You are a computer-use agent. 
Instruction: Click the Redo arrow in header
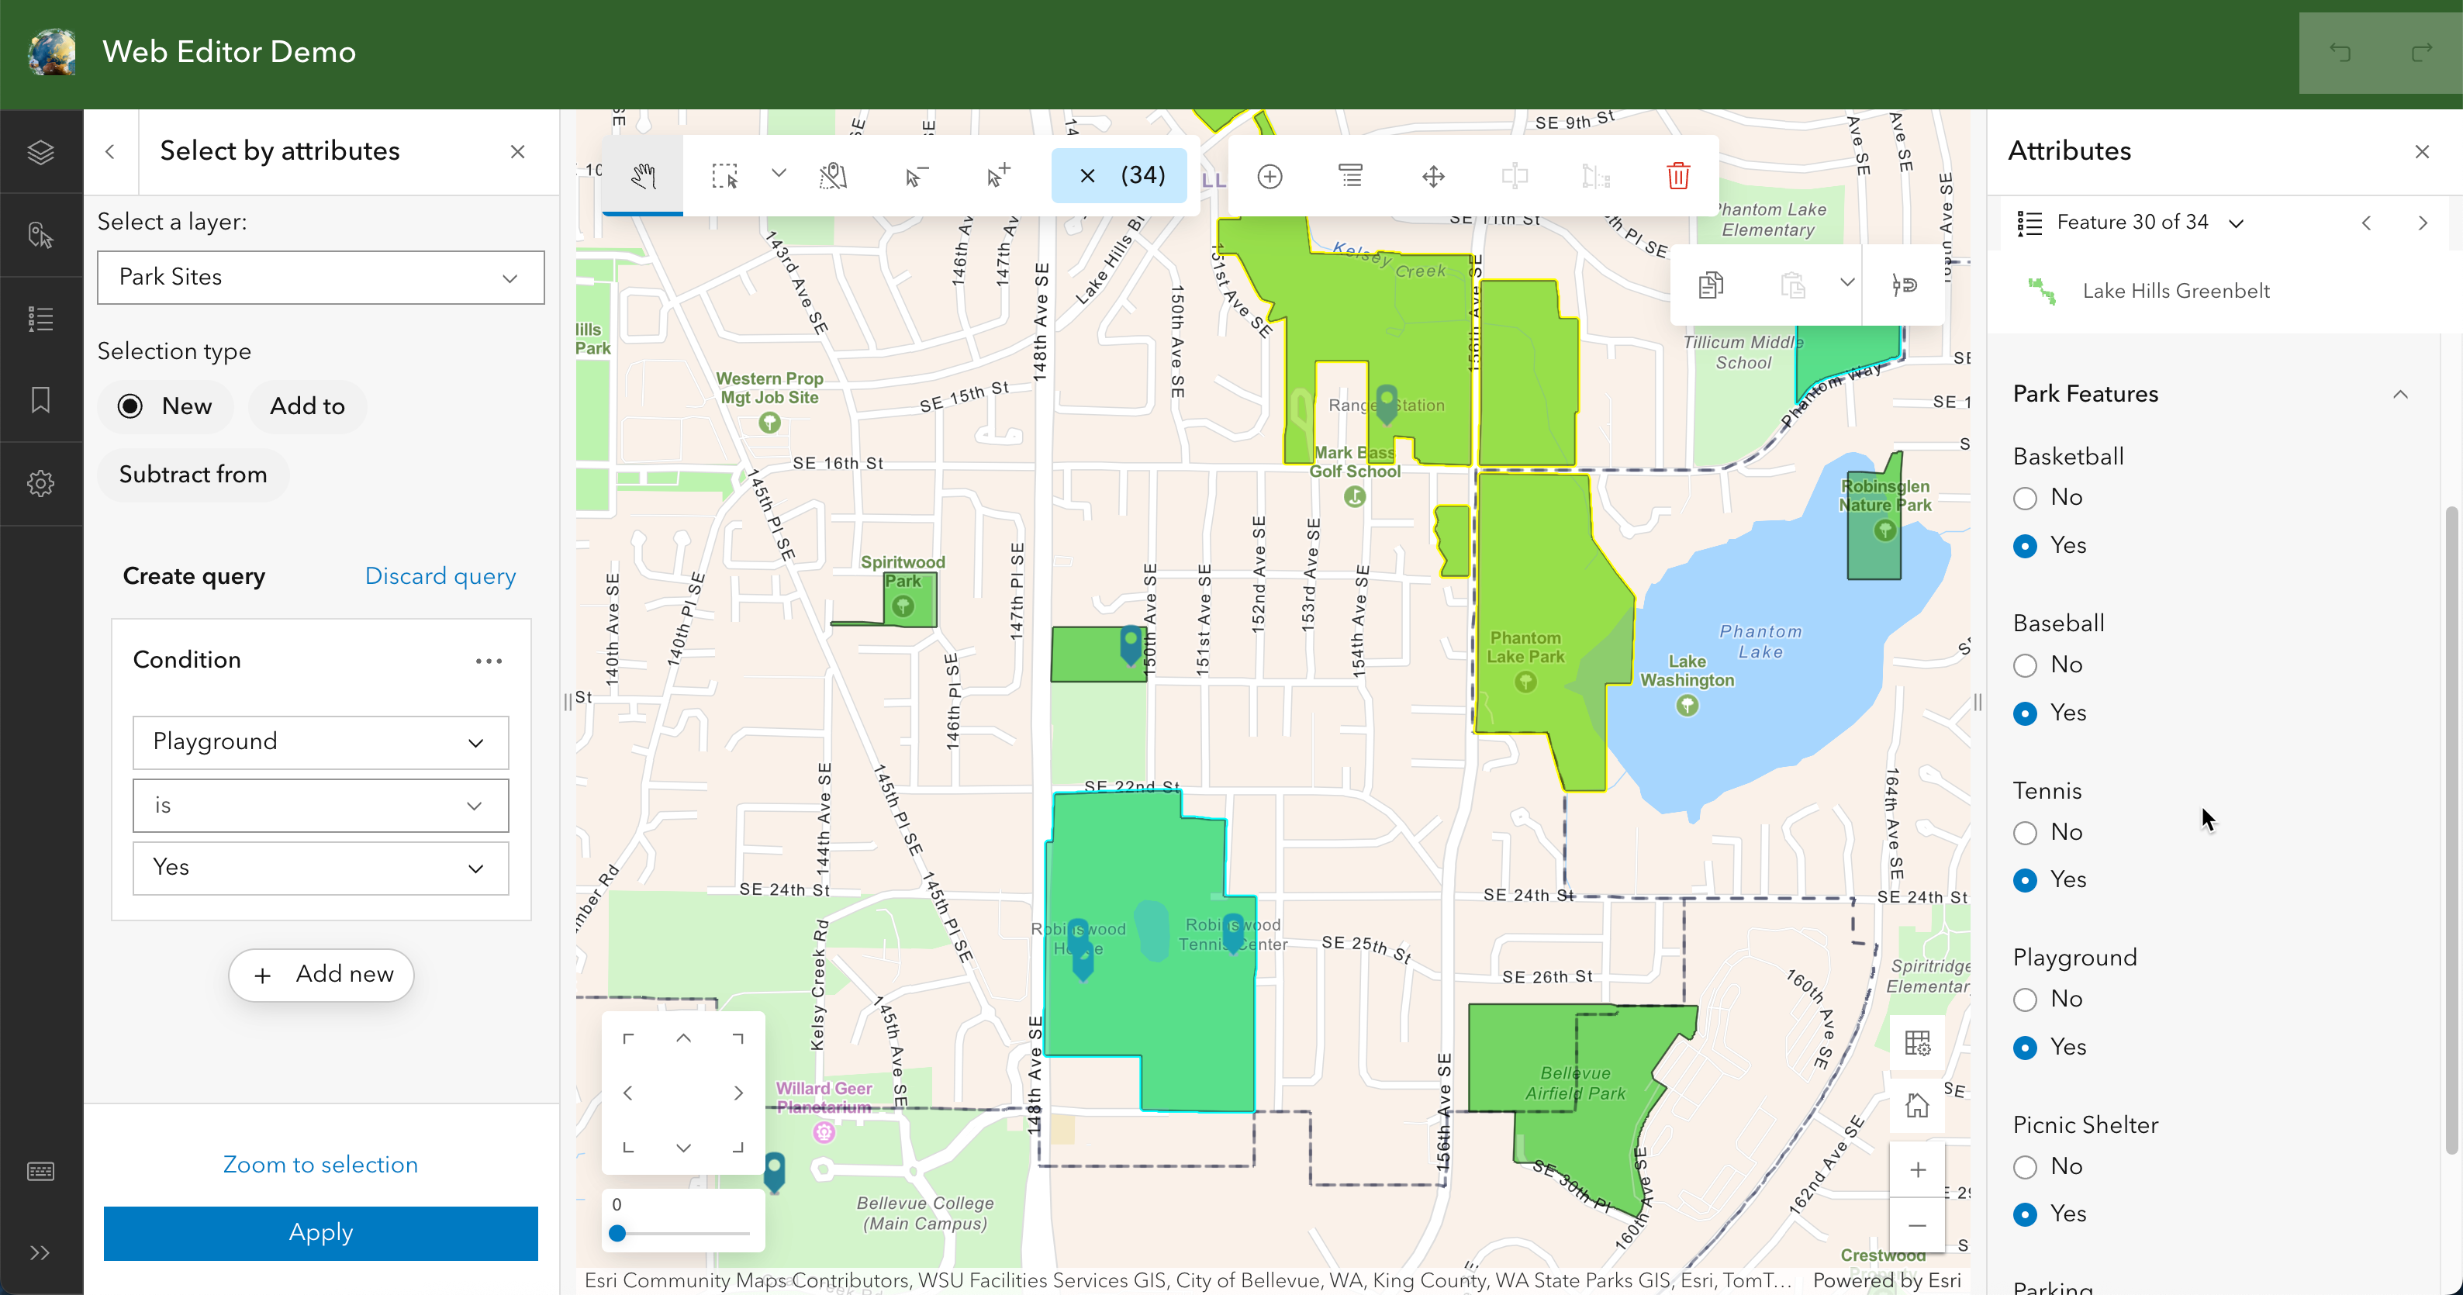pyautogui.click(x=2422, y=54)
